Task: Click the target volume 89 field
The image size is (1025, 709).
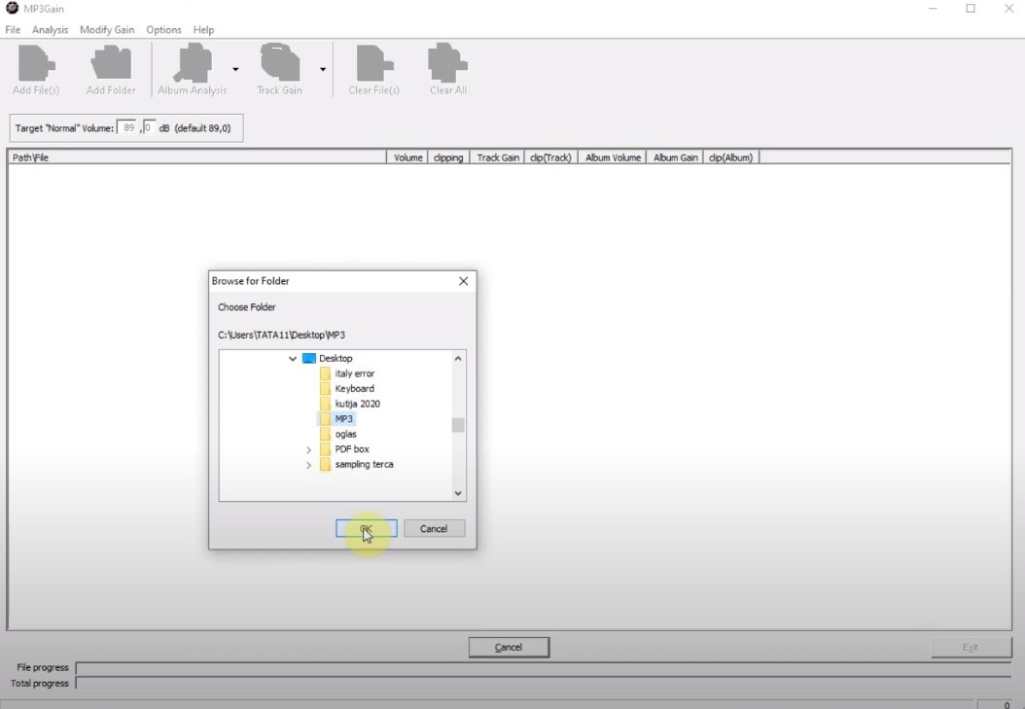Action: pyautogui.click(x=126, y=128)
